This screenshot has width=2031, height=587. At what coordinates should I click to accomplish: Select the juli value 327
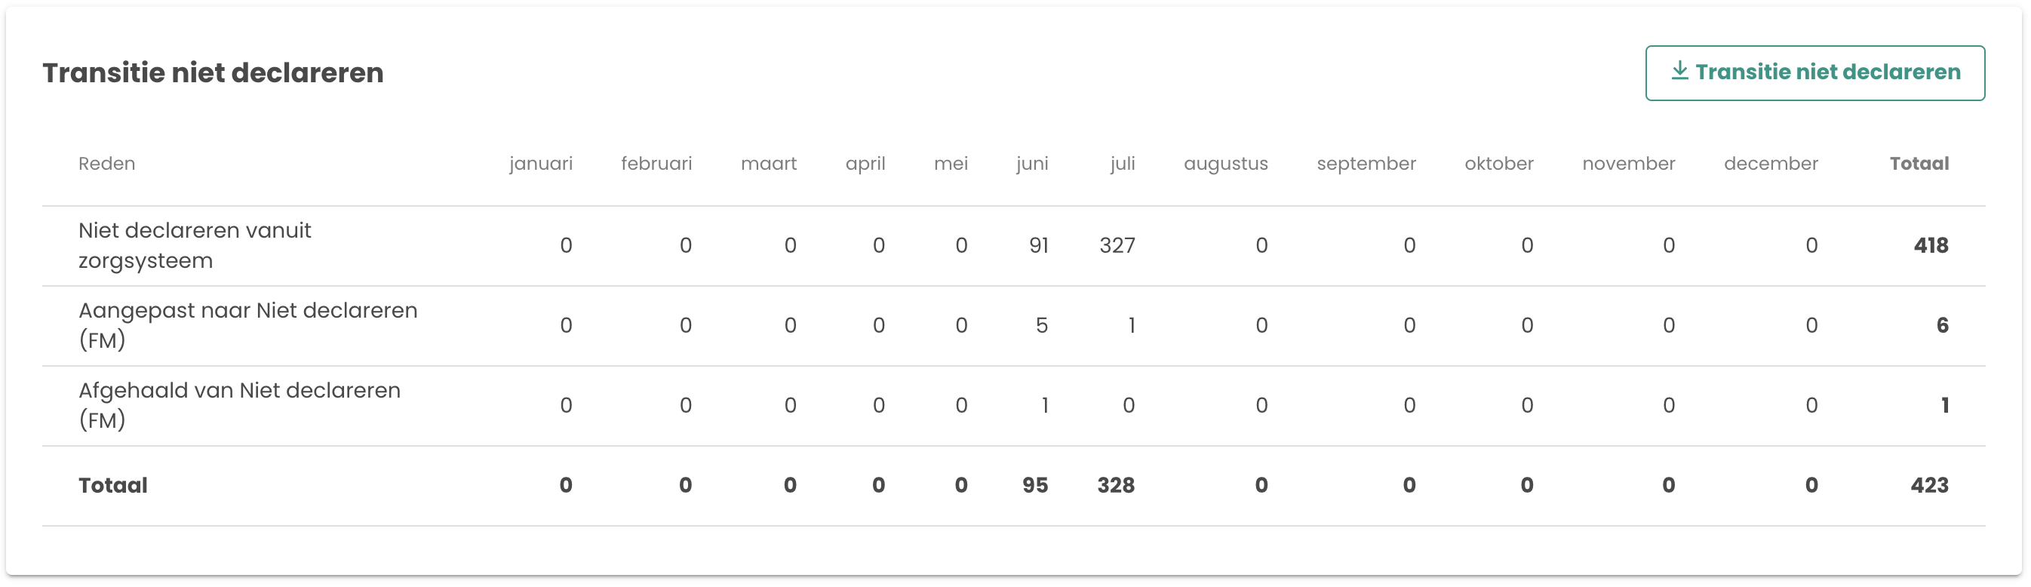1117,245
